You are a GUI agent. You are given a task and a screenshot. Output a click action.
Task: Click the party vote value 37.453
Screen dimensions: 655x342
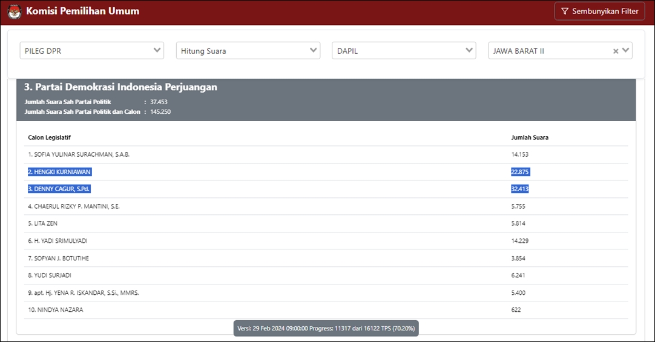click(x=159, y=102)
